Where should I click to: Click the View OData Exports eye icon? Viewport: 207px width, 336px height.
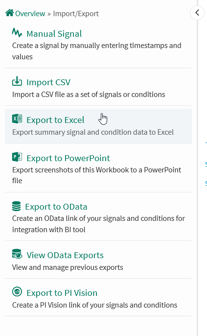(x=17, y=254)
